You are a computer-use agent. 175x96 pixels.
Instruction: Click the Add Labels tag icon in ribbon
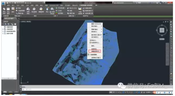pos(4,10)
